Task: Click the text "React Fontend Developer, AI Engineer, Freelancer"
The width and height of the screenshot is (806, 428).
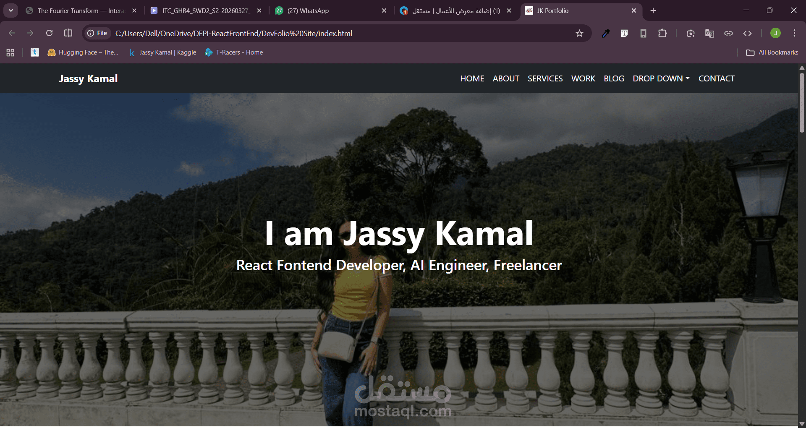Action: [x=399, y=265]
